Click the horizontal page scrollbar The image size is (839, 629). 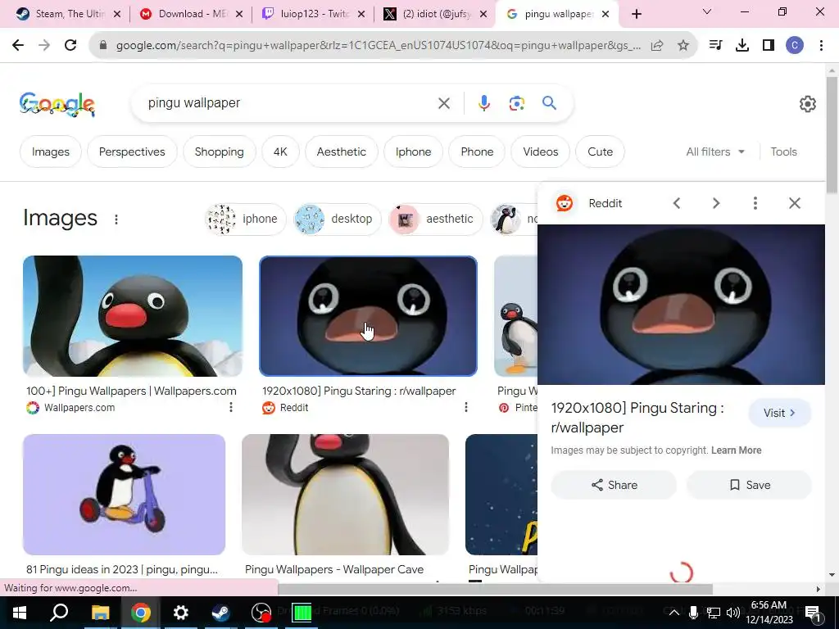coord(495,589)
